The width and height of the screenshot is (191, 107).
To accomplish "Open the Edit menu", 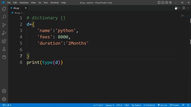I will (x=15, y=3).
